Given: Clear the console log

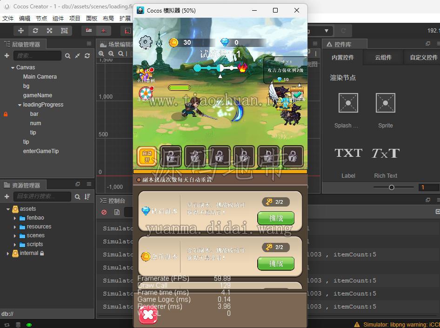Looking at the screenshot, I should pos(104,213).
